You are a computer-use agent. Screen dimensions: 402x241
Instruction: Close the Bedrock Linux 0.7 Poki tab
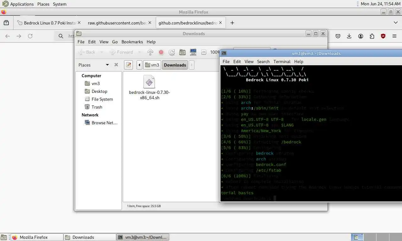(79, 23)
